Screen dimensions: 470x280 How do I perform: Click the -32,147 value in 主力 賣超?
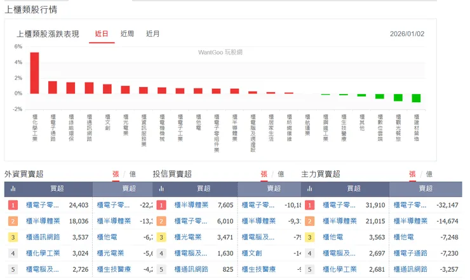[x=447, y=205]
